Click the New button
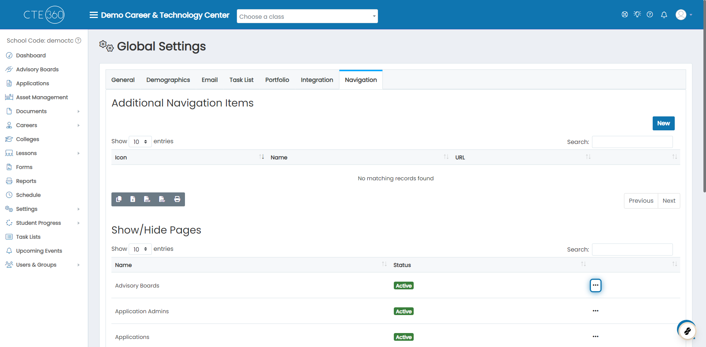This screenshot has width=706, height=347. point(664,123)
